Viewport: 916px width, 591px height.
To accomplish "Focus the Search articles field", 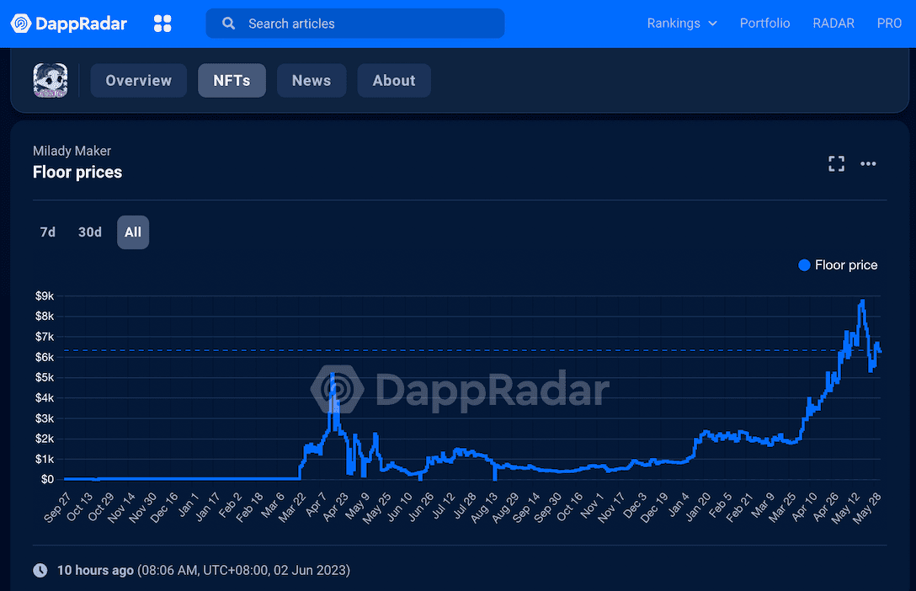I will tap(355, 24).
